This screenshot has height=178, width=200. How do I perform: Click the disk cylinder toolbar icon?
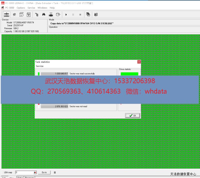point(58,15)
